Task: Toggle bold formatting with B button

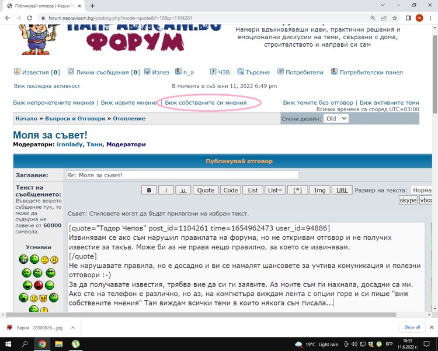Action: click(x=149, y=190)
